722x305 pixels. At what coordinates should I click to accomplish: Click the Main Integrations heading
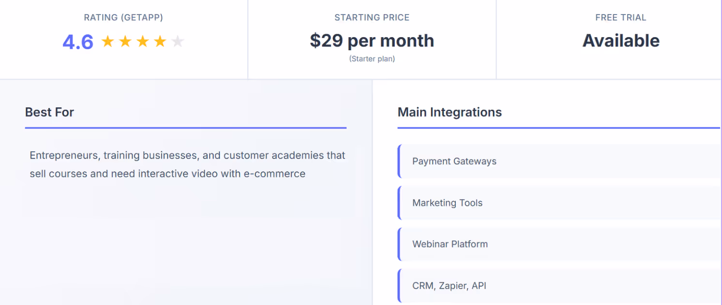coord(450,112)
